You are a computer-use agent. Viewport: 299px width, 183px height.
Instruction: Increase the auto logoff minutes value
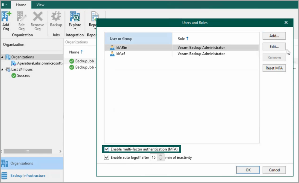(161, 156)
